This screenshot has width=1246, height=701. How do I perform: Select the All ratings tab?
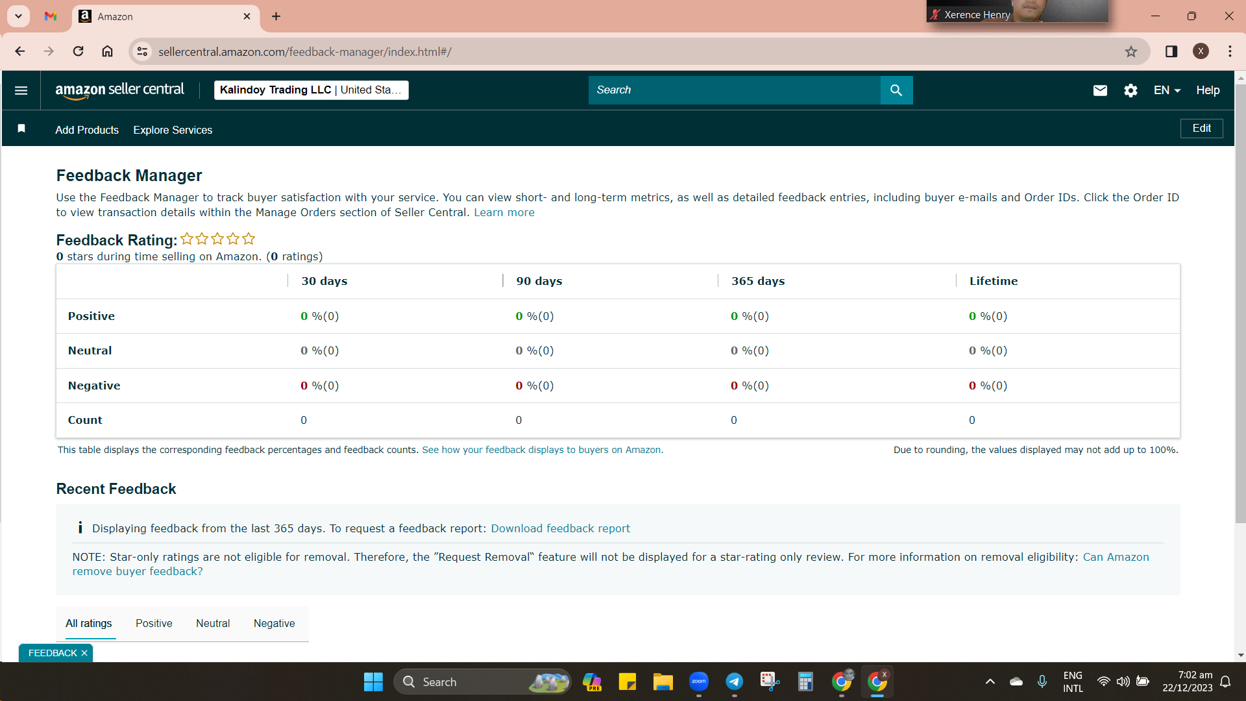(88, 623)
